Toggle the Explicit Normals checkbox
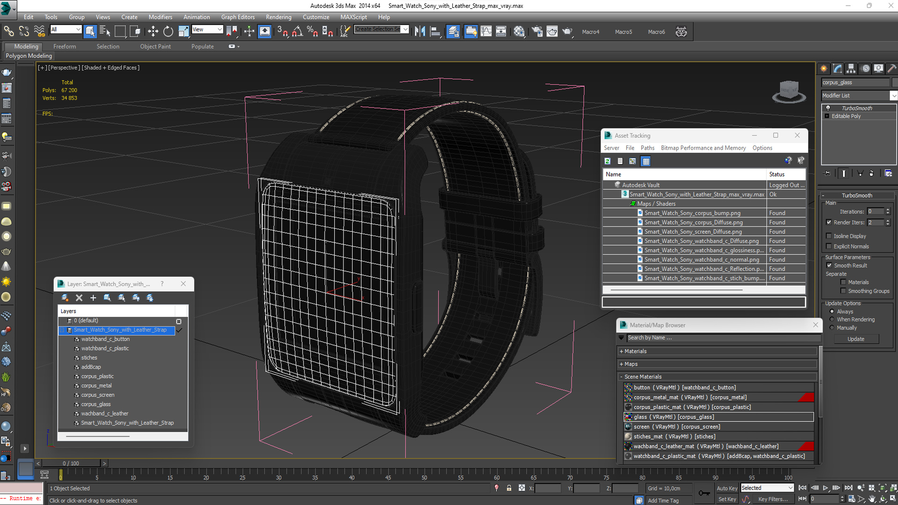Screen dimensions: 898x505 829,246
